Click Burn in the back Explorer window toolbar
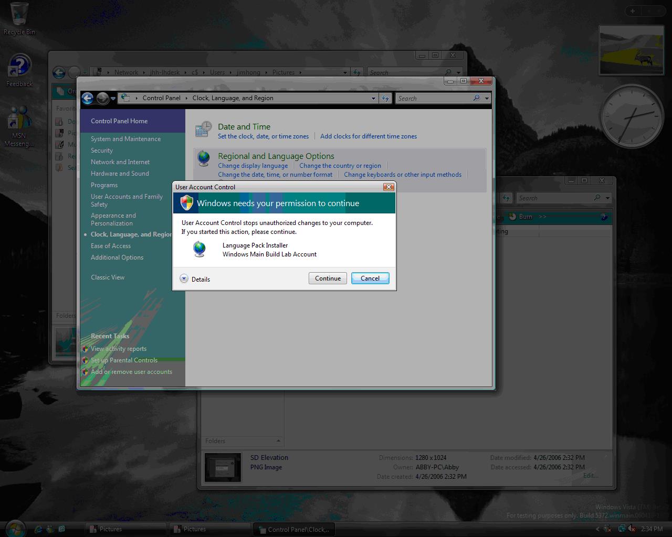Viewport: 672px width, 537px height. (521, 217)
